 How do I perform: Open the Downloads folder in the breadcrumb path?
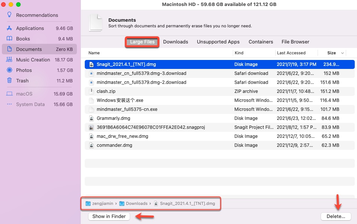(x=136, y=203)
